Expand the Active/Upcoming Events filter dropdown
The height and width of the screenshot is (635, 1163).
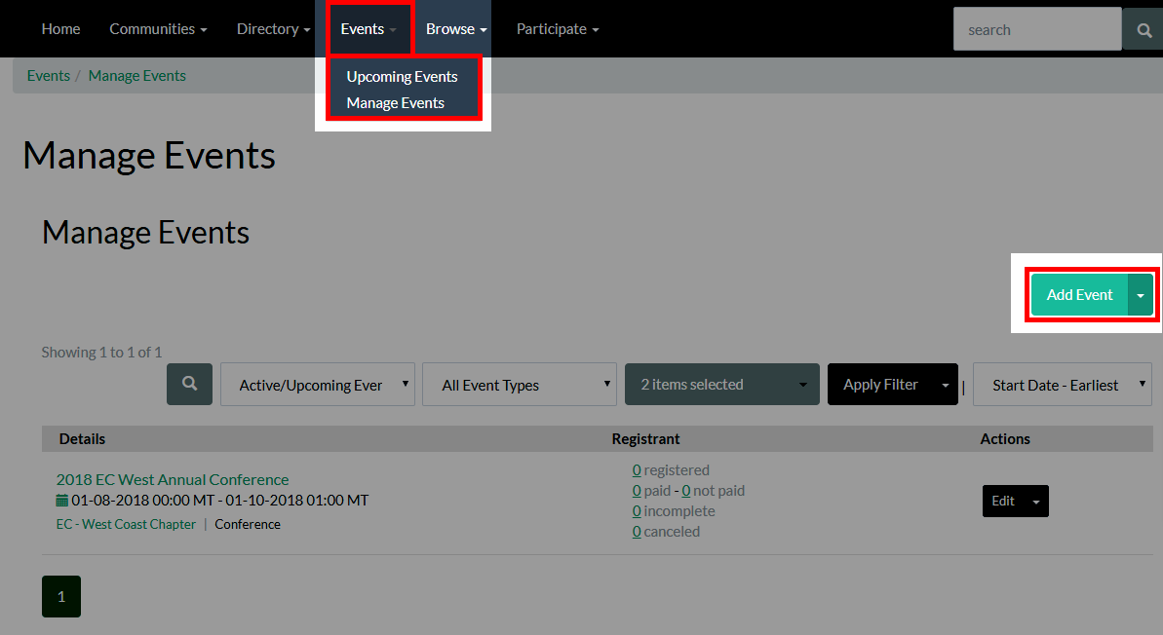pyautogui.click(x=318, y=385)
